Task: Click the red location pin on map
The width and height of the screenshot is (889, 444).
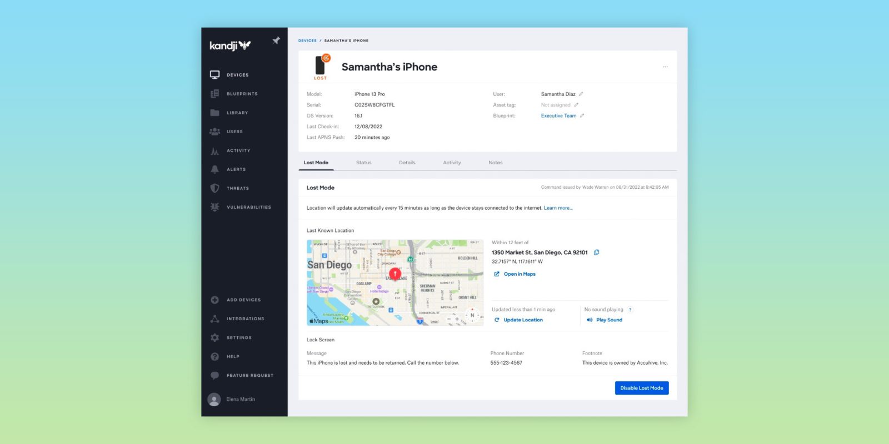Action: (x=395, y=273)
